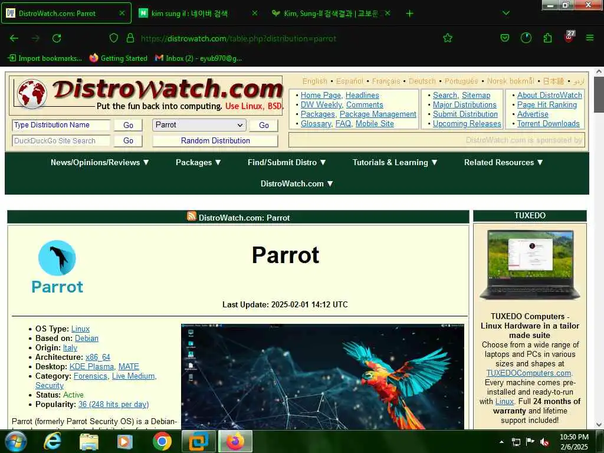Expand the list all tabs chevron
This screenshot has height=453, width=604.
click(506, 13)
